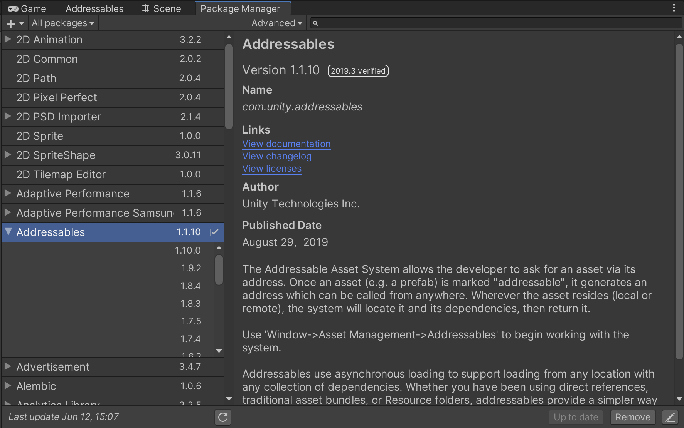Click the search magnifier icon
Viewport: 684px width, 428px height.
pyautogui.click(x=315, y=23)
